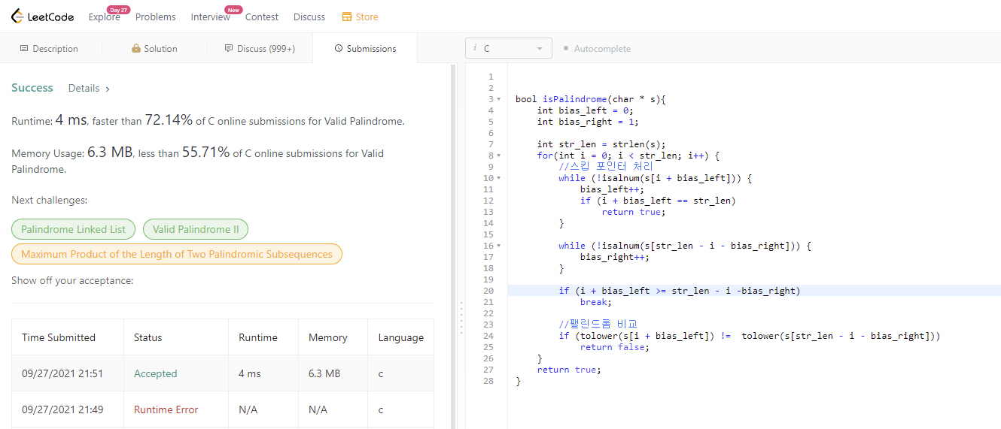Open Maximum Product of Palindromic Subsequences challenge
The width and height of the screenshot is (1001, 429).
point(177,254)
